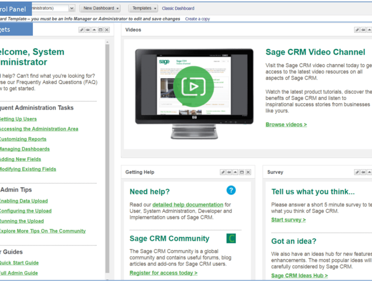The width and height of the screenshot is (372, 282).
Task: Edit the welcome gadget with its pencil icon
Action: tap(81, 30)
